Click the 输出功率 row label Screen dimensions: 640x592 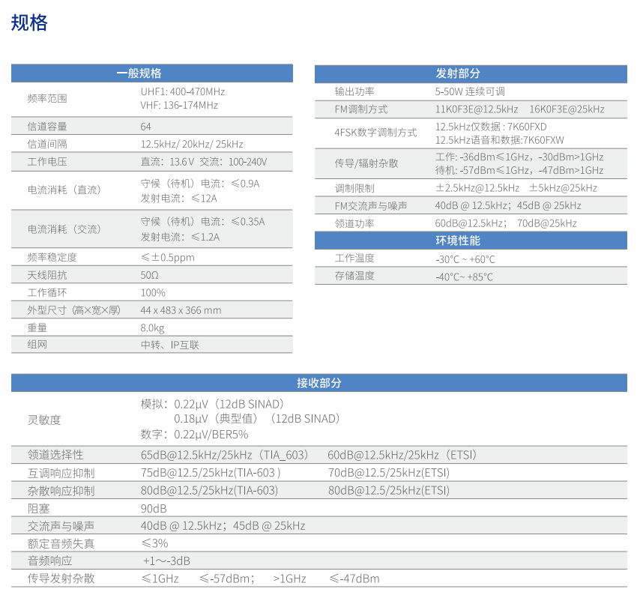coord(354,91)
